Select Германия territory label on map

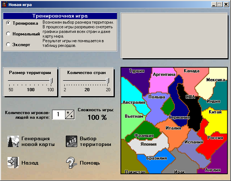(179, 117)
